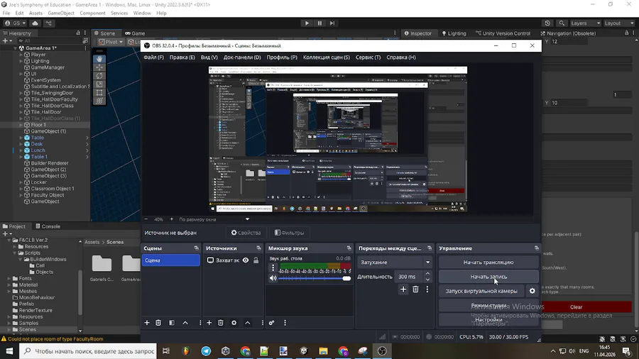639x359 pixels.
Task: Switch to the Game tab in Unity
Action: click(x=135, y=33)
